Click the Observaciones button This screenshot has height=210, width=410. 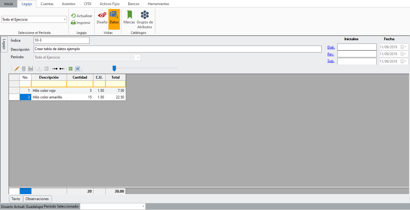coord(37,199)
